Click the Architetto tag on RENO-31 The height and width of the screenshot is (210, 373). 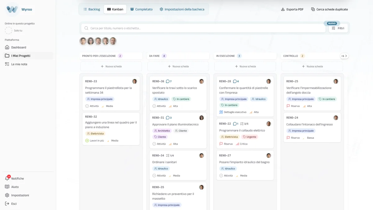162,131
